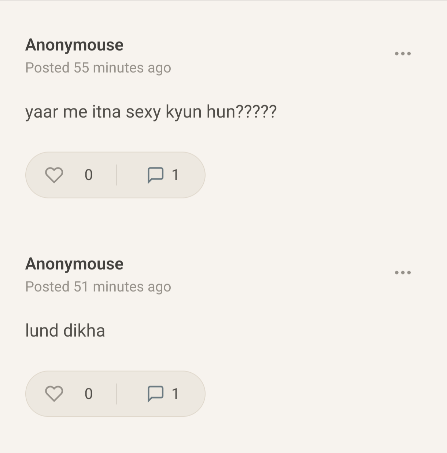Expand more options on 51-minutes-ago post
Image resolution: width=447 pixels, height=453 pixels.
[x=403, y=273]
